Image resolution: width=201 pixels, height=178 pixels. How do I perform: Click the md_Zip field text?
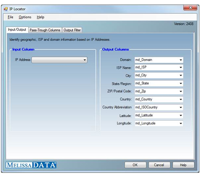[140, 91]
